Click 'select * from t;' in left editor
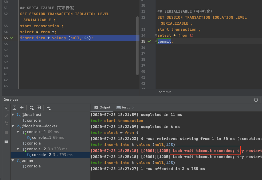The width and height of the screenshot is (262, 180). (x=38, y=32)
